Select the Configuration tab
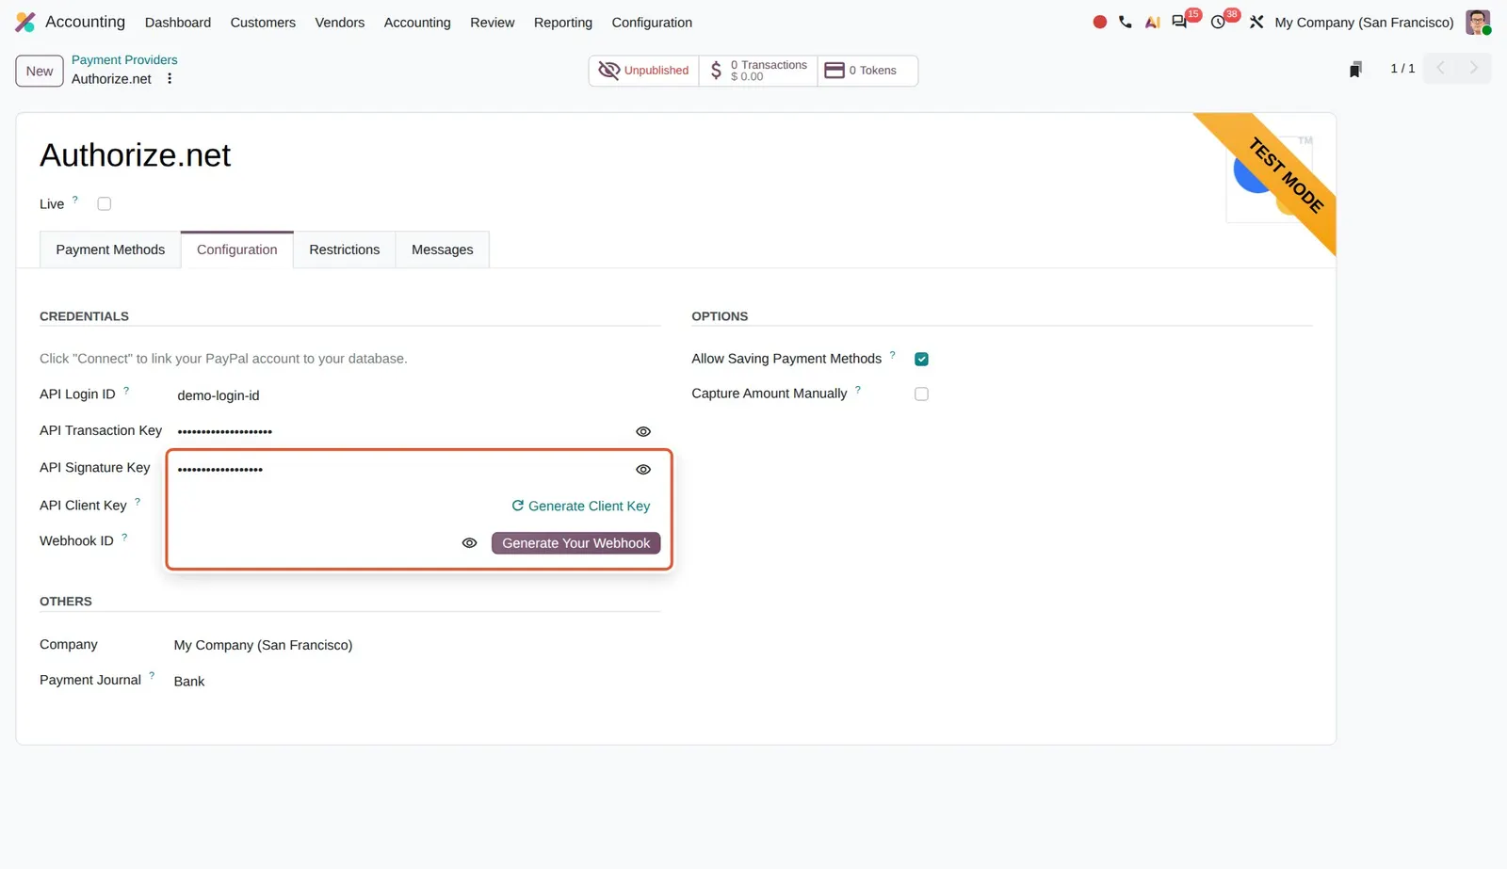Viewport: 1507px width, 869px height. point(237,249)
